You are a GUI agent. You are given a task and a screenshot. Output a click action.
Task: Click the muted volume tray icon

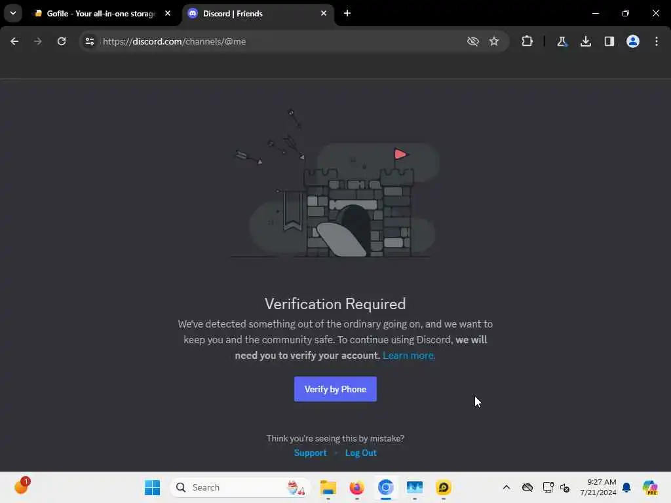[565, 487]
